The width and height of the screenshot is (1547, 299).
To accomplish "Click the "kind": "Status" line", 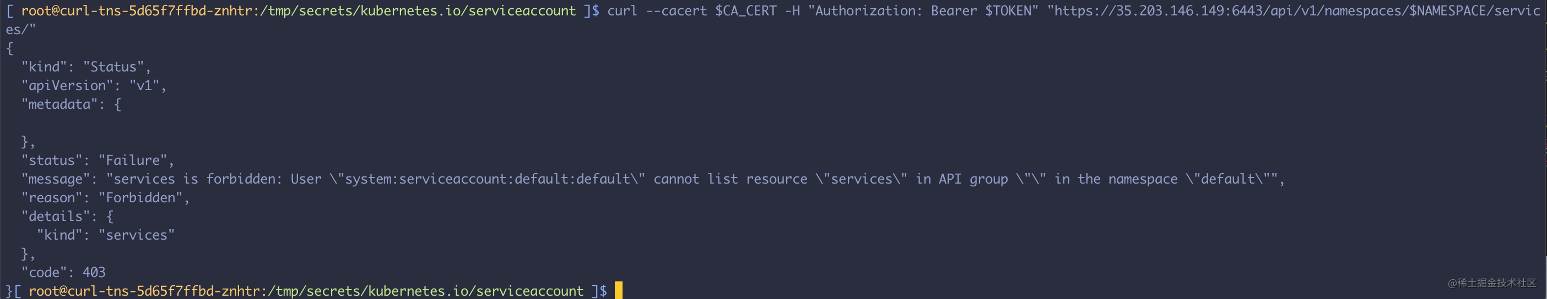I will click(86, 67).
